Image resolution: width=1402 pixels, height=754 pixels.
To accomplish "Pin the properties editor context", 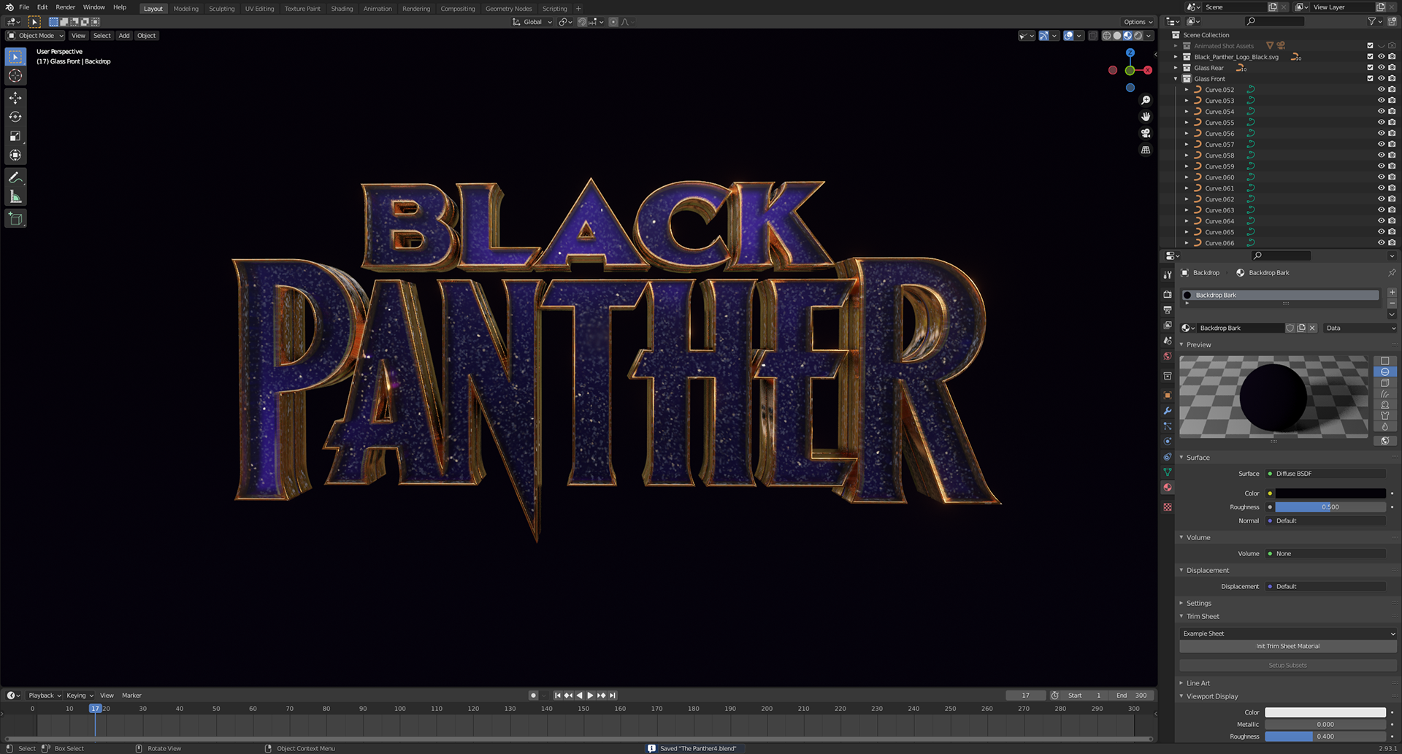I will (1392, 272).
